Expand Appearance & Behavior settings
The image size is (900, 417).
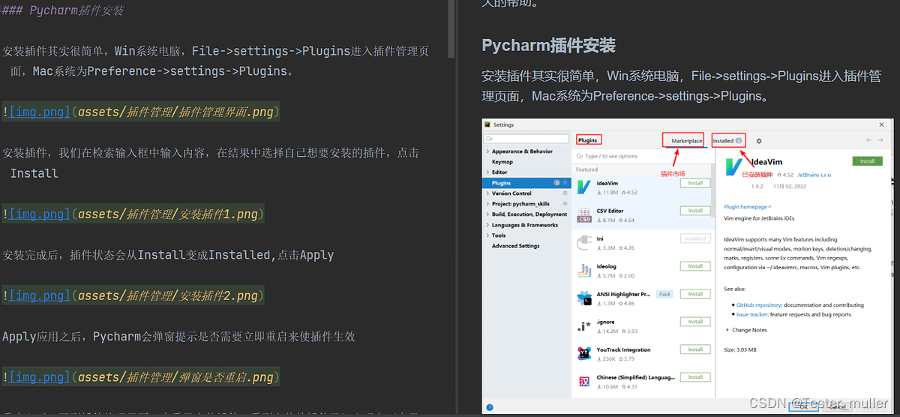487,151
